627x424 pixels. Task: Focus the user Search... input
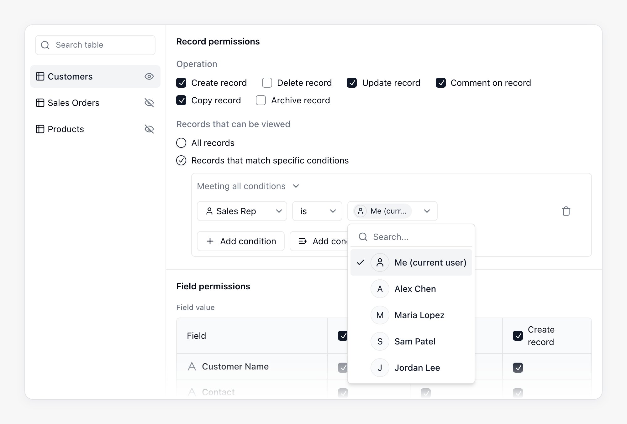pyautogui.click(x=411, y=237)
